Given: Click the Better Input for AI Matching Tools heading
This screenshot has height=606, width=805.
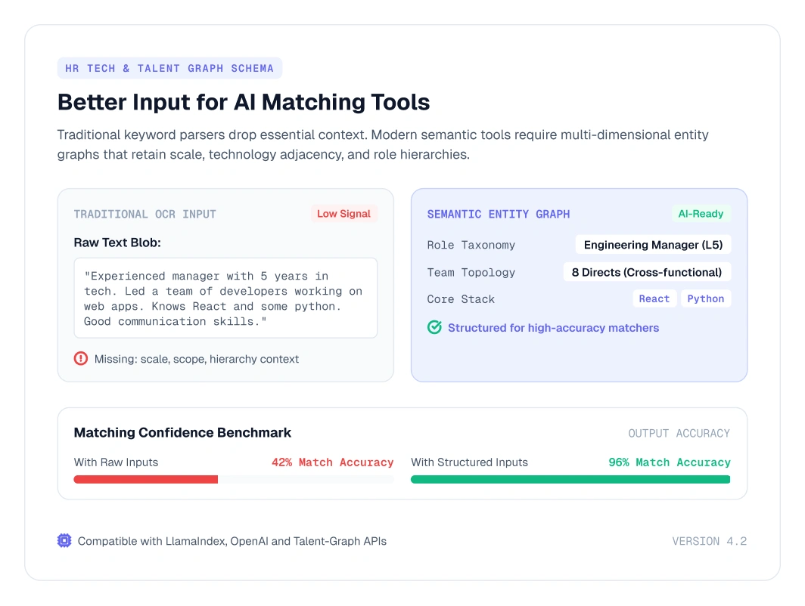Looking at the screenshot, I should tap(244, 102).
